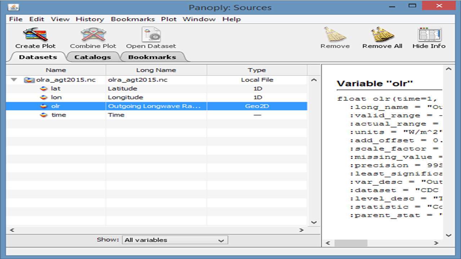Viewport: 461px width, 259px height.
Task: Click the datasets table scroll down arrow
Action: pyautogui.click(x=314, y=222)
